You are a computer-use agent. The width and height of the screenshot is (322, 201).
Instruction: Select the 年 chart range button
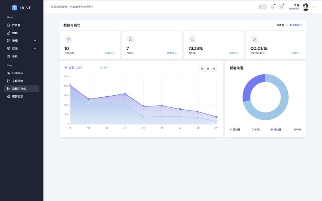214,69
